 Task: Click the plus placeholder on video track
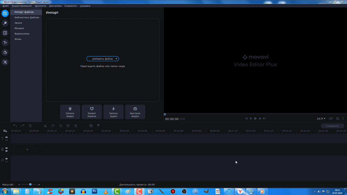(x=27, y=149)
